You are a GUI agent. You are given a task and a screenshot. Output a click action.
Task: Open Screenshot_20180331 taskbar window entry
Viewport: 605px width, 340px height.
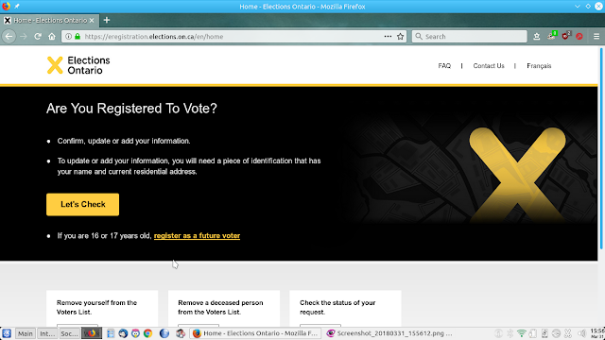point(389,333)
